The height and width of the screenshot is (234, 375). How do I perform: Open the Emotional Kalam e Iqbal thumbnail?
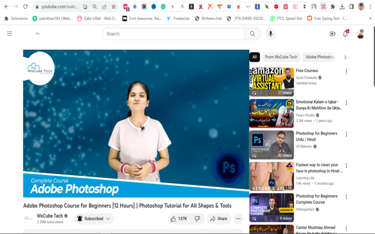click(272, 113)
